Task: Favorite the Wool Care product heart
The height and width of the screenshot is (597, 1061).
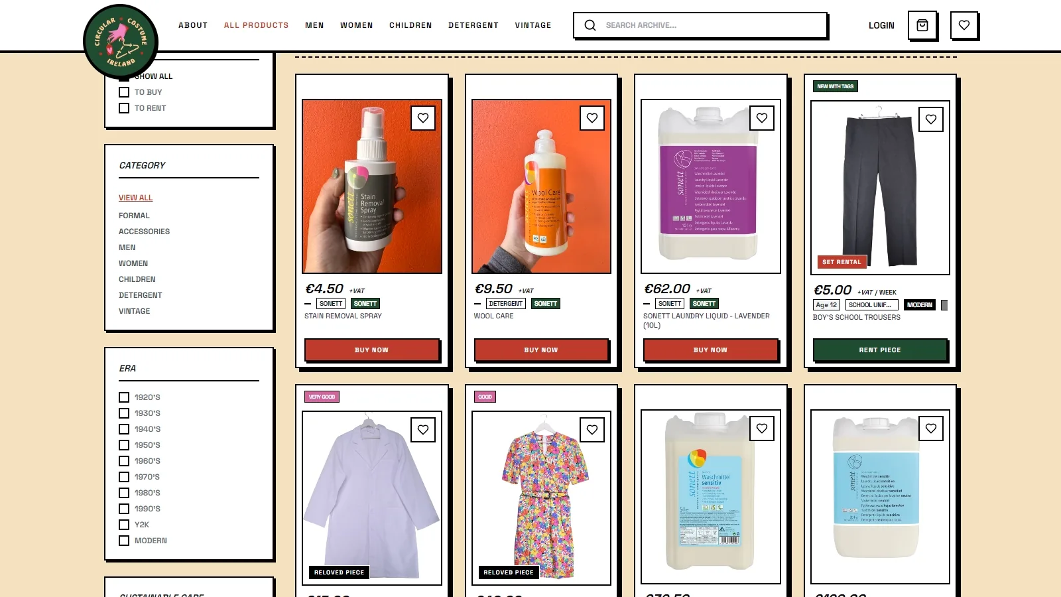Action: [x=592, y=118]
